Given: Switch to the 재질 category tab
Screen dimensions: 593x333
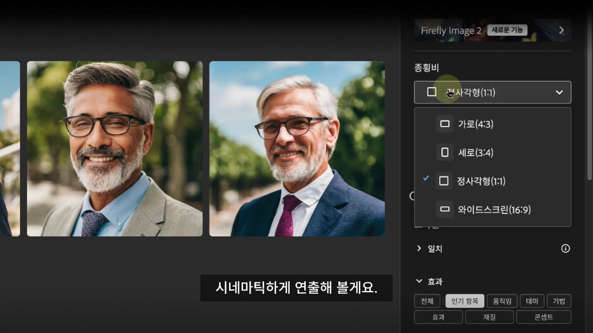Looking at the screenshot, I should pyautogui.click(x=489, y=317).
